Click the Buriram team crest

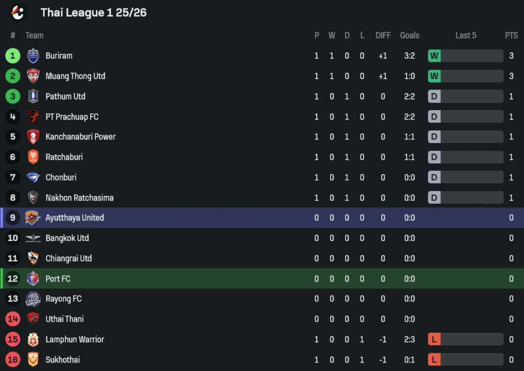point(33,56)
